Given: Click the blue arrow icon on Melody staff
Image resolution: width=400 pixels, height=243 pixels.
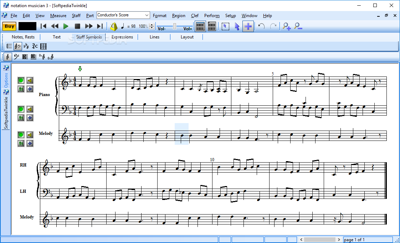Looking at the screenshot, I should (x=30, y=143).
